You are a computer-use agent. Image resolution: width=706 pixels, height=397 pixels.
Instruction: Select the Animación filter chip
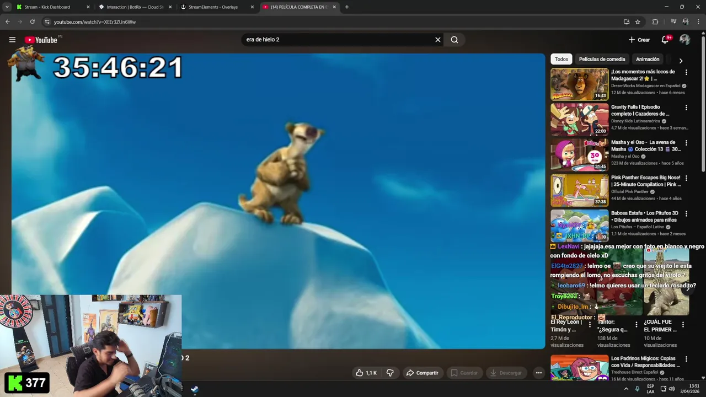pyautogui.click(x=648, y=59)
